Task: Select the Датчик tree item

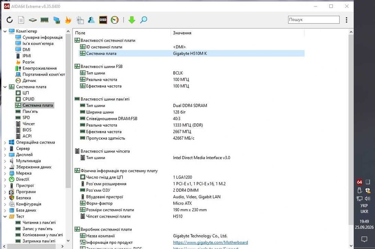Action: pyautogui.click(x=29, y=81)
